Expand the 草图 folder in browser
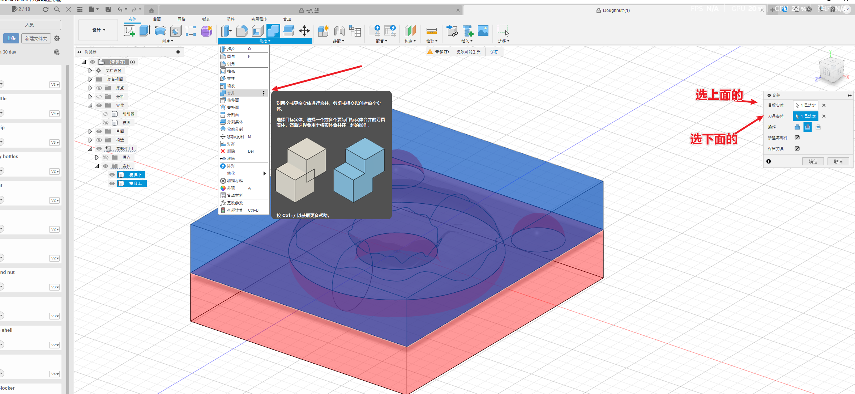Viewport: 855px width, 394px height. tap(90, 131)
